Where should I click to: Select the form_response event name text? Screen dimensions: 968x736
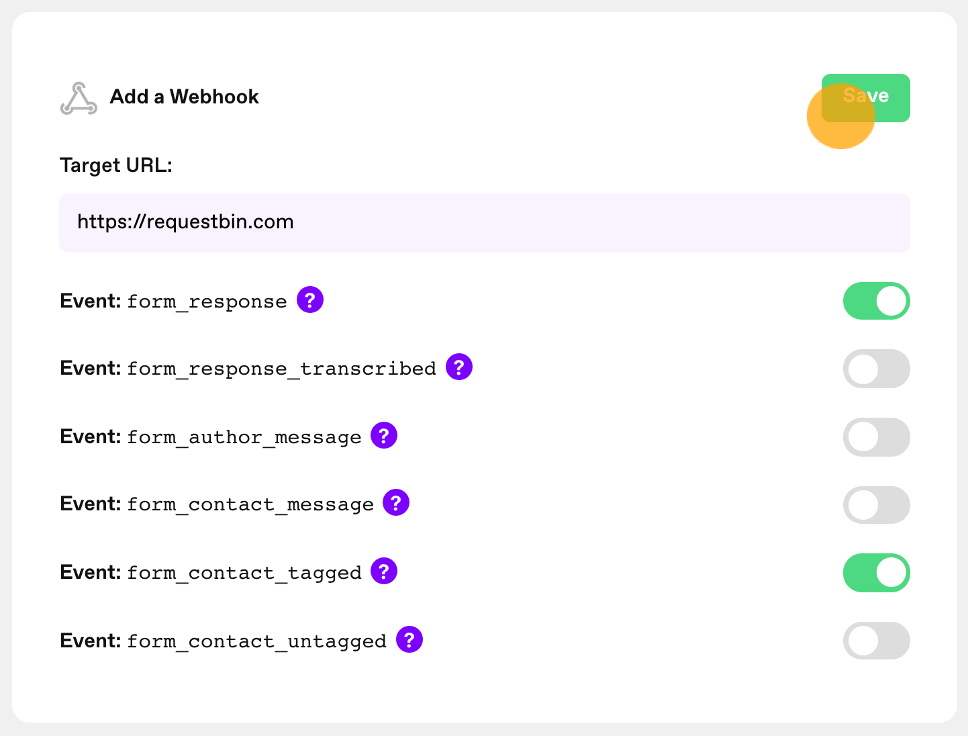[207, 302]
